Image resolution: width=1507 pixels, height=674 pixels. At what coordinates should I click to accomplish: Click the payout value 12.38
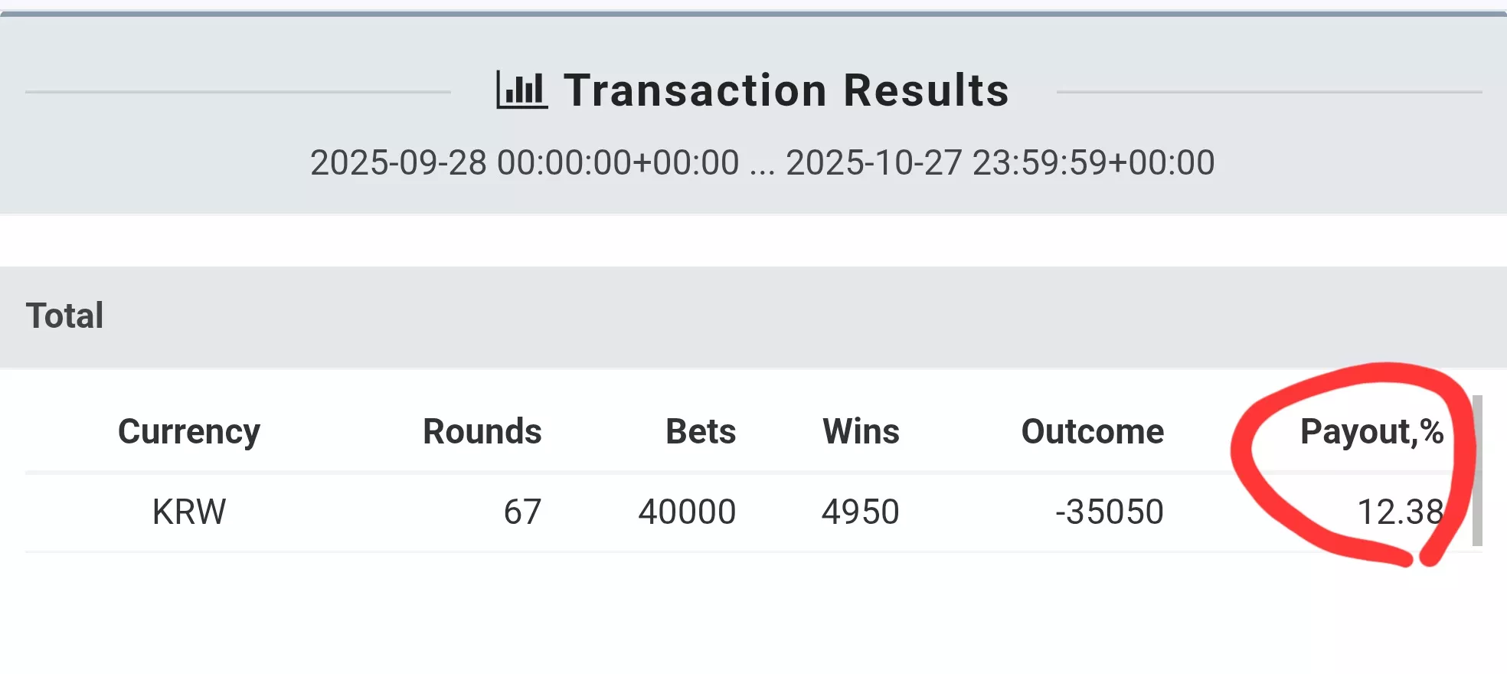pos(1401,512)
